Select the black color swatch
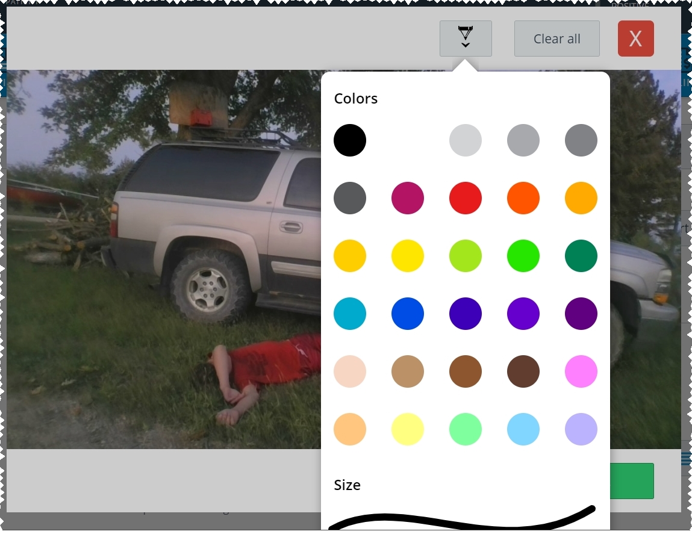The height and width of the screenshot is (537, 692). coord(349,140)
